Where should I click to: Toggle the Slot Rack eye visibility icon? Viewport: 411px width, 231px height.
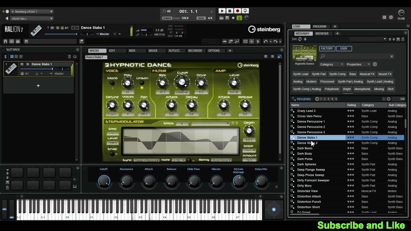pyautogui.click(x=75, y=57)
